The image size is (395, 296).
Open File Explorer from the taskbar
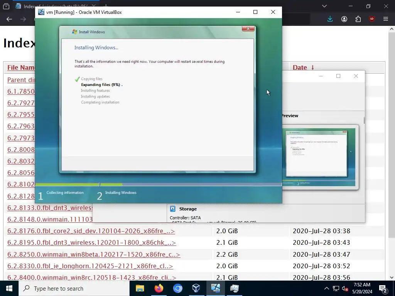coord(140,288)
